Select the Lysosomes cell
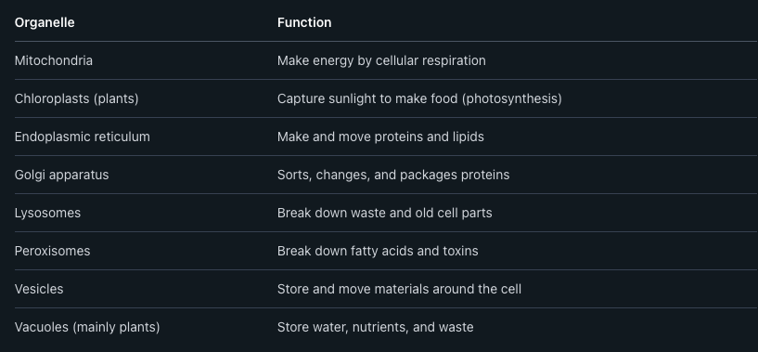Viewport: 758px width, 352px height. 47,213
